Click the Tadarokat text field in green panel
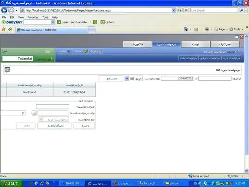 [x=18, y=59]
